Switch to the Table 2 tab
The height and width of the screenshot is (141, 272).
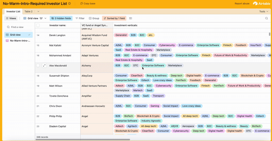click(29, 11)
